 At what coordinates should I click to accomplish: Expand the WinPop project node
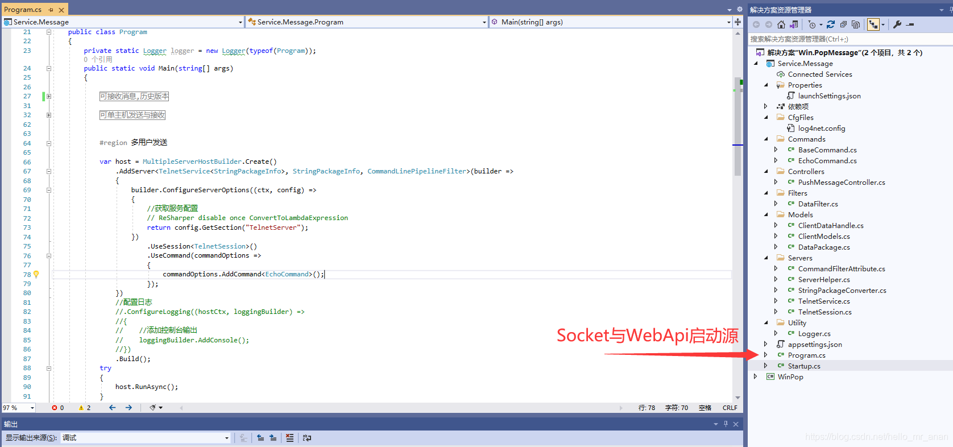[x=756, y=377]
